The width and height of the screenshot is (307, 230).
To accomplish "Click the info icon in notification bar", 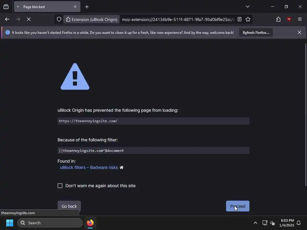I will tap(7, 32).
